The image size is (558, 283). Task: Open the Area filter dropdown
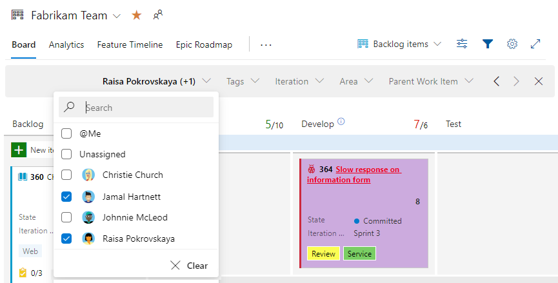(x=356, y=81)
